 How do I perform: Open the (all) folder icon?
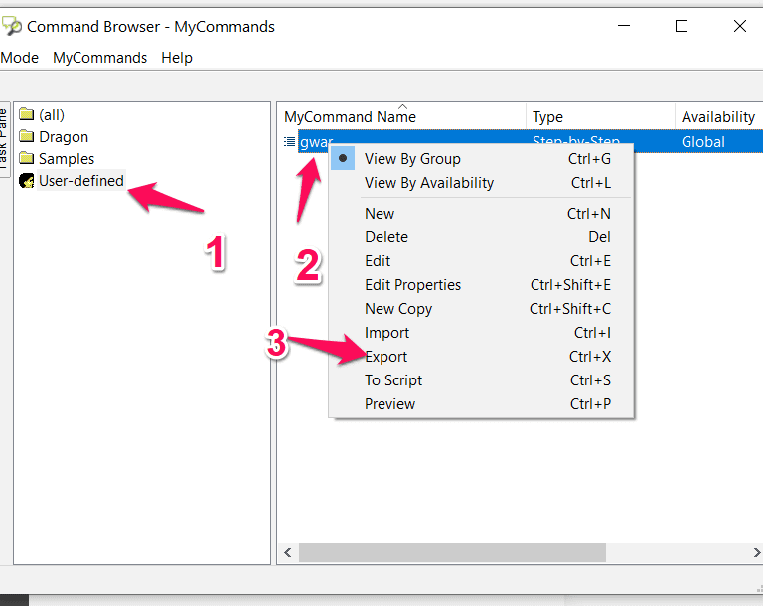coord(26,114)
